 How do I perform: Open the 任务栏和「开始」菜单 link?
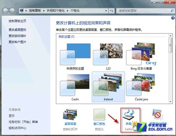tap(23, 122)
